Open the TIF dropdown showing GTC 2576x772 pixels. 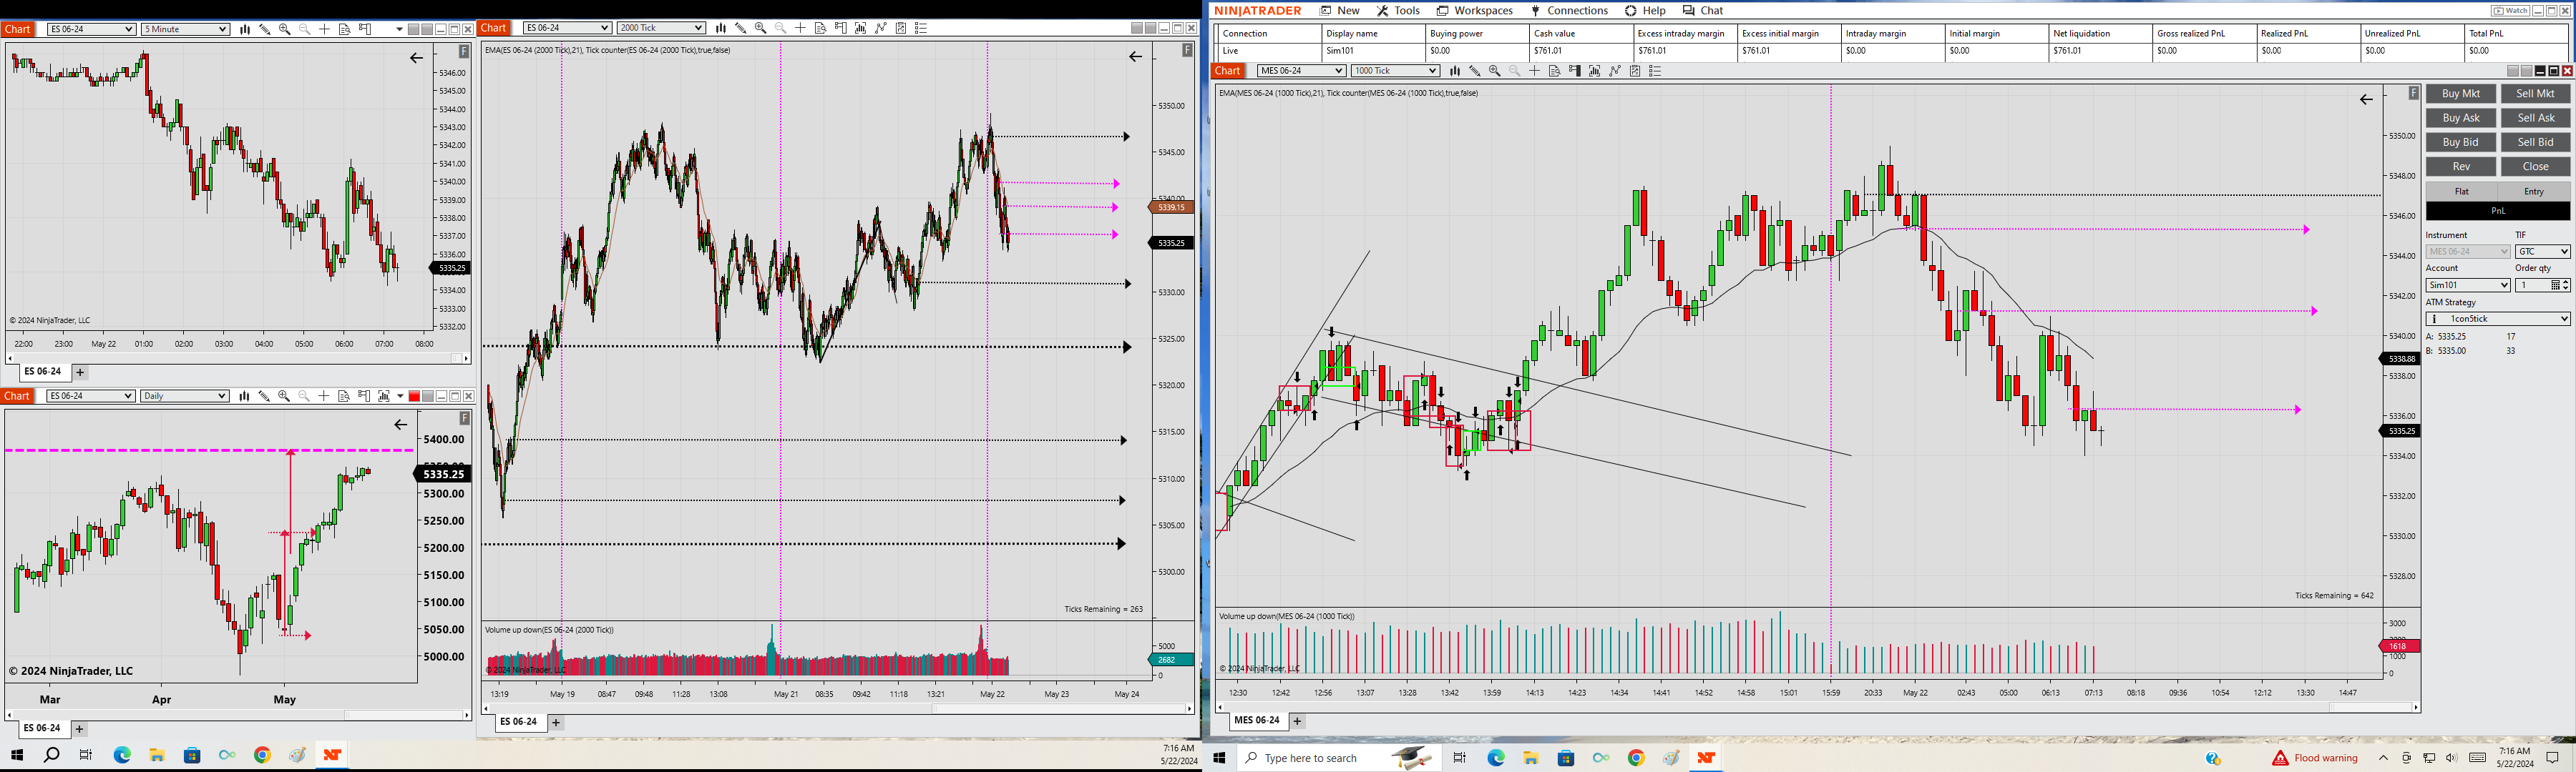point(2543,252)
